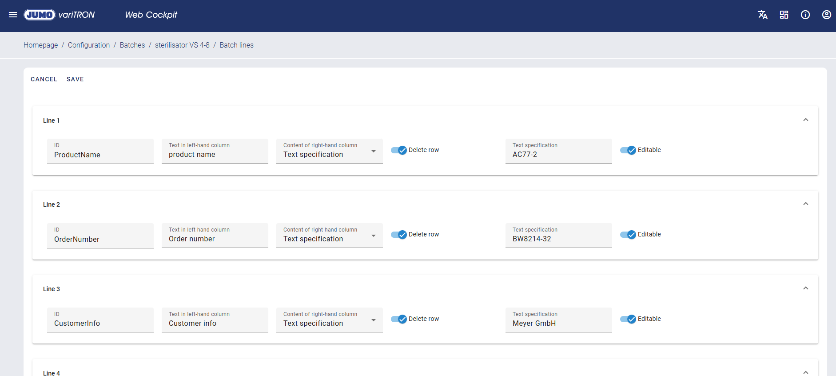The height and width of the screenshot is (376, 836).
Task: Open the info icon in header
Action: [x=805, y=15]
